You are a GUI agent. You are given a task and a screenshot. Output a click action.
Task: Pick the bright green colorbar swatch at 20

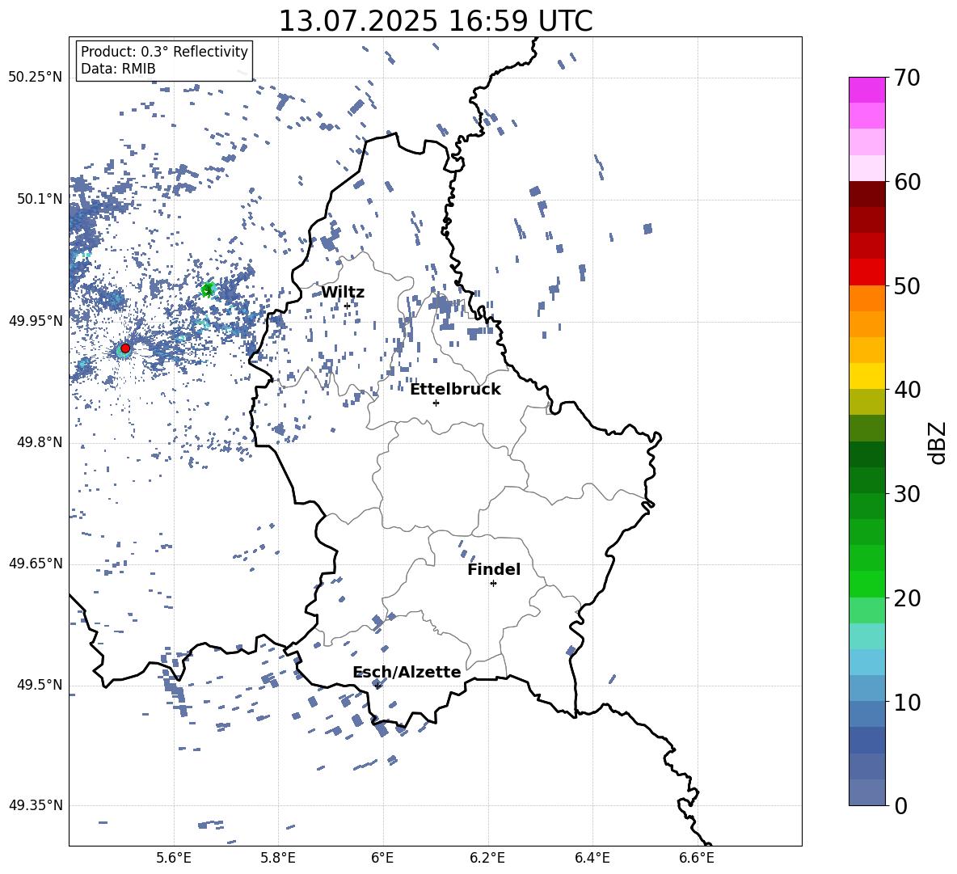coord(867,584)
